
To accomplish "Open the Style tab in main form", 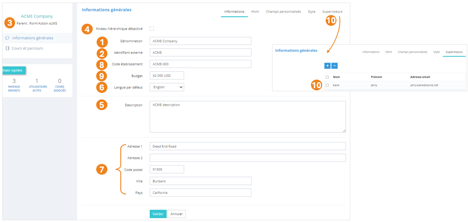I will tap(311, 12).
